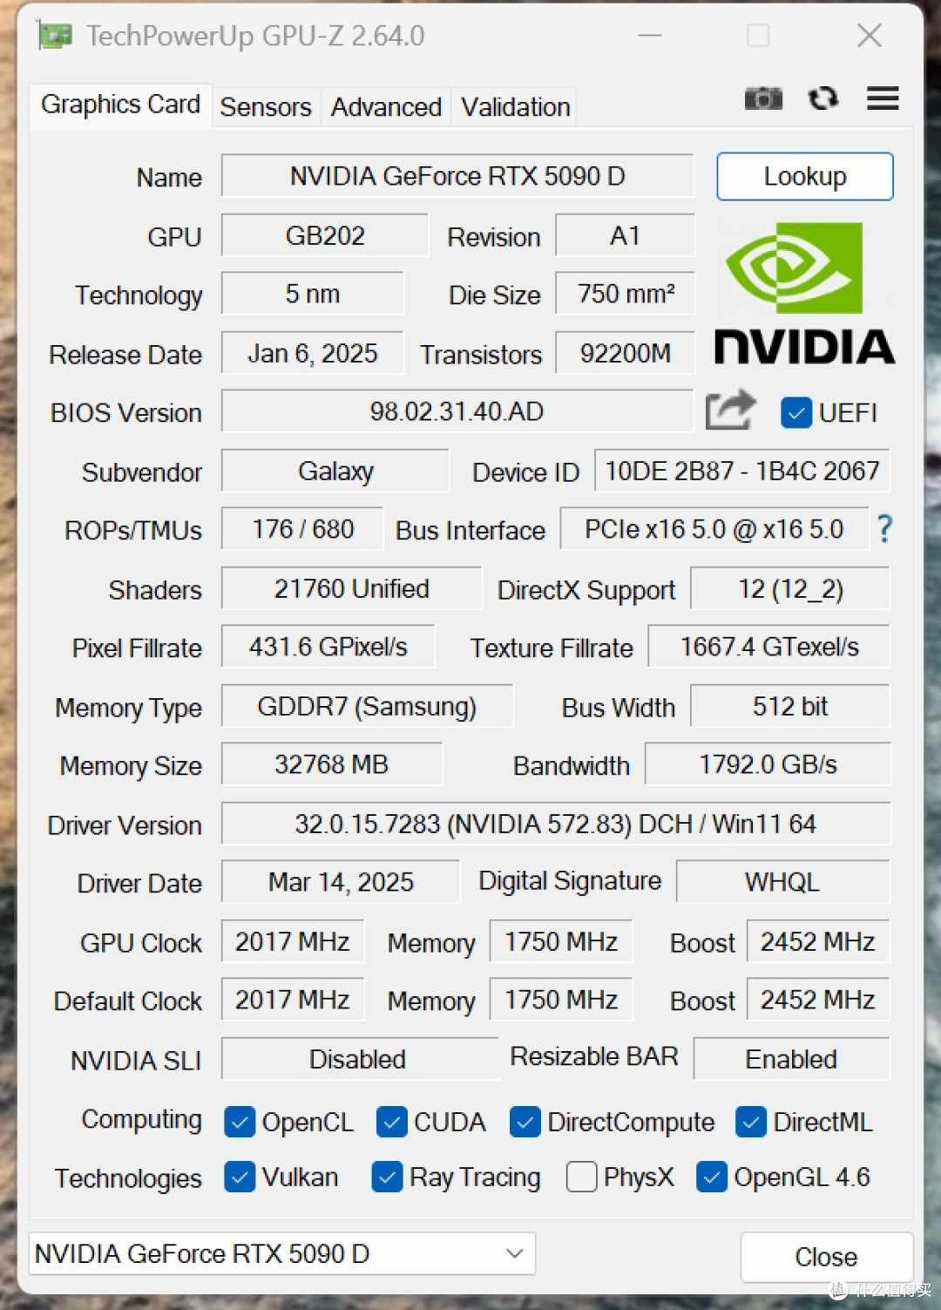Close the window with the X button
This screenshot has width=941, height=1310.
(870, 36)
